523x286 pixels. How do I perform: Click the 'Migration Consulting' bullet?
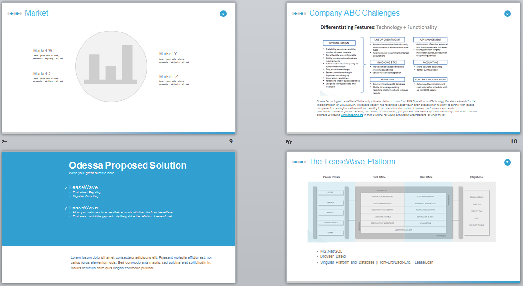(x=85, y=196)
